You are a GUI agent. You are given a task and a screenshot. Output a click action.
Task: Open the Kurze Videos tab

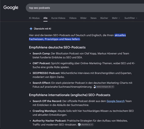58,18
